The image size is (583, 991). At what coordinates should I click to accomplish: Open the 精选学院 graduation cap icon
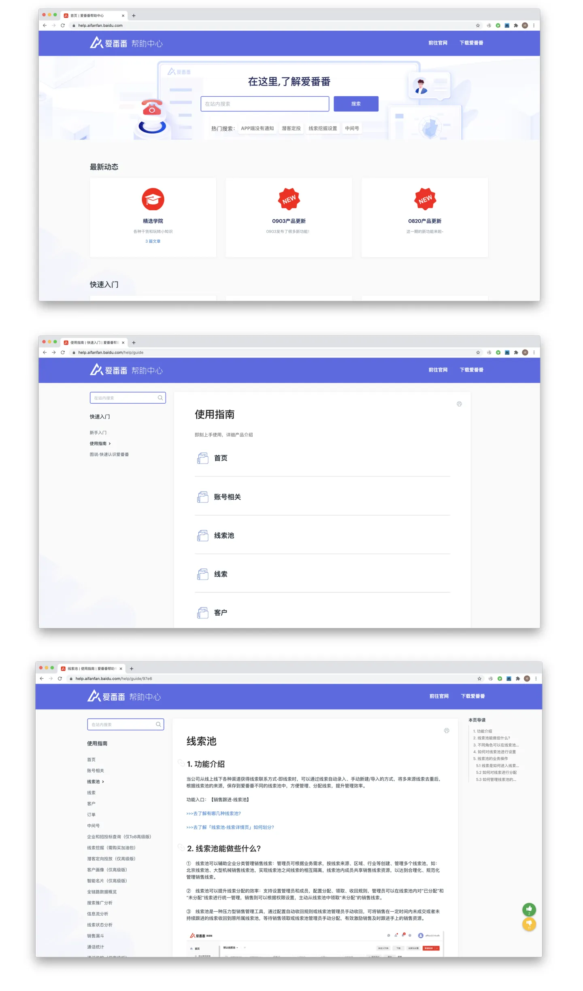click(153, 199)
